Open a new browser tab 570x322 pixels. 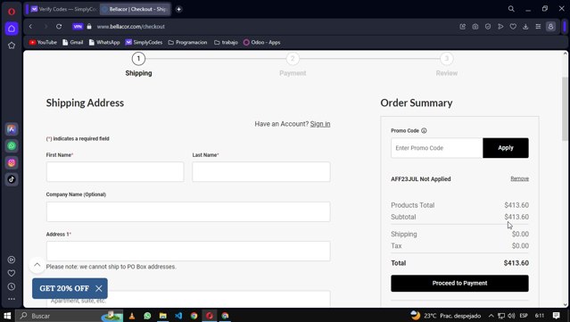coord(179,9)
